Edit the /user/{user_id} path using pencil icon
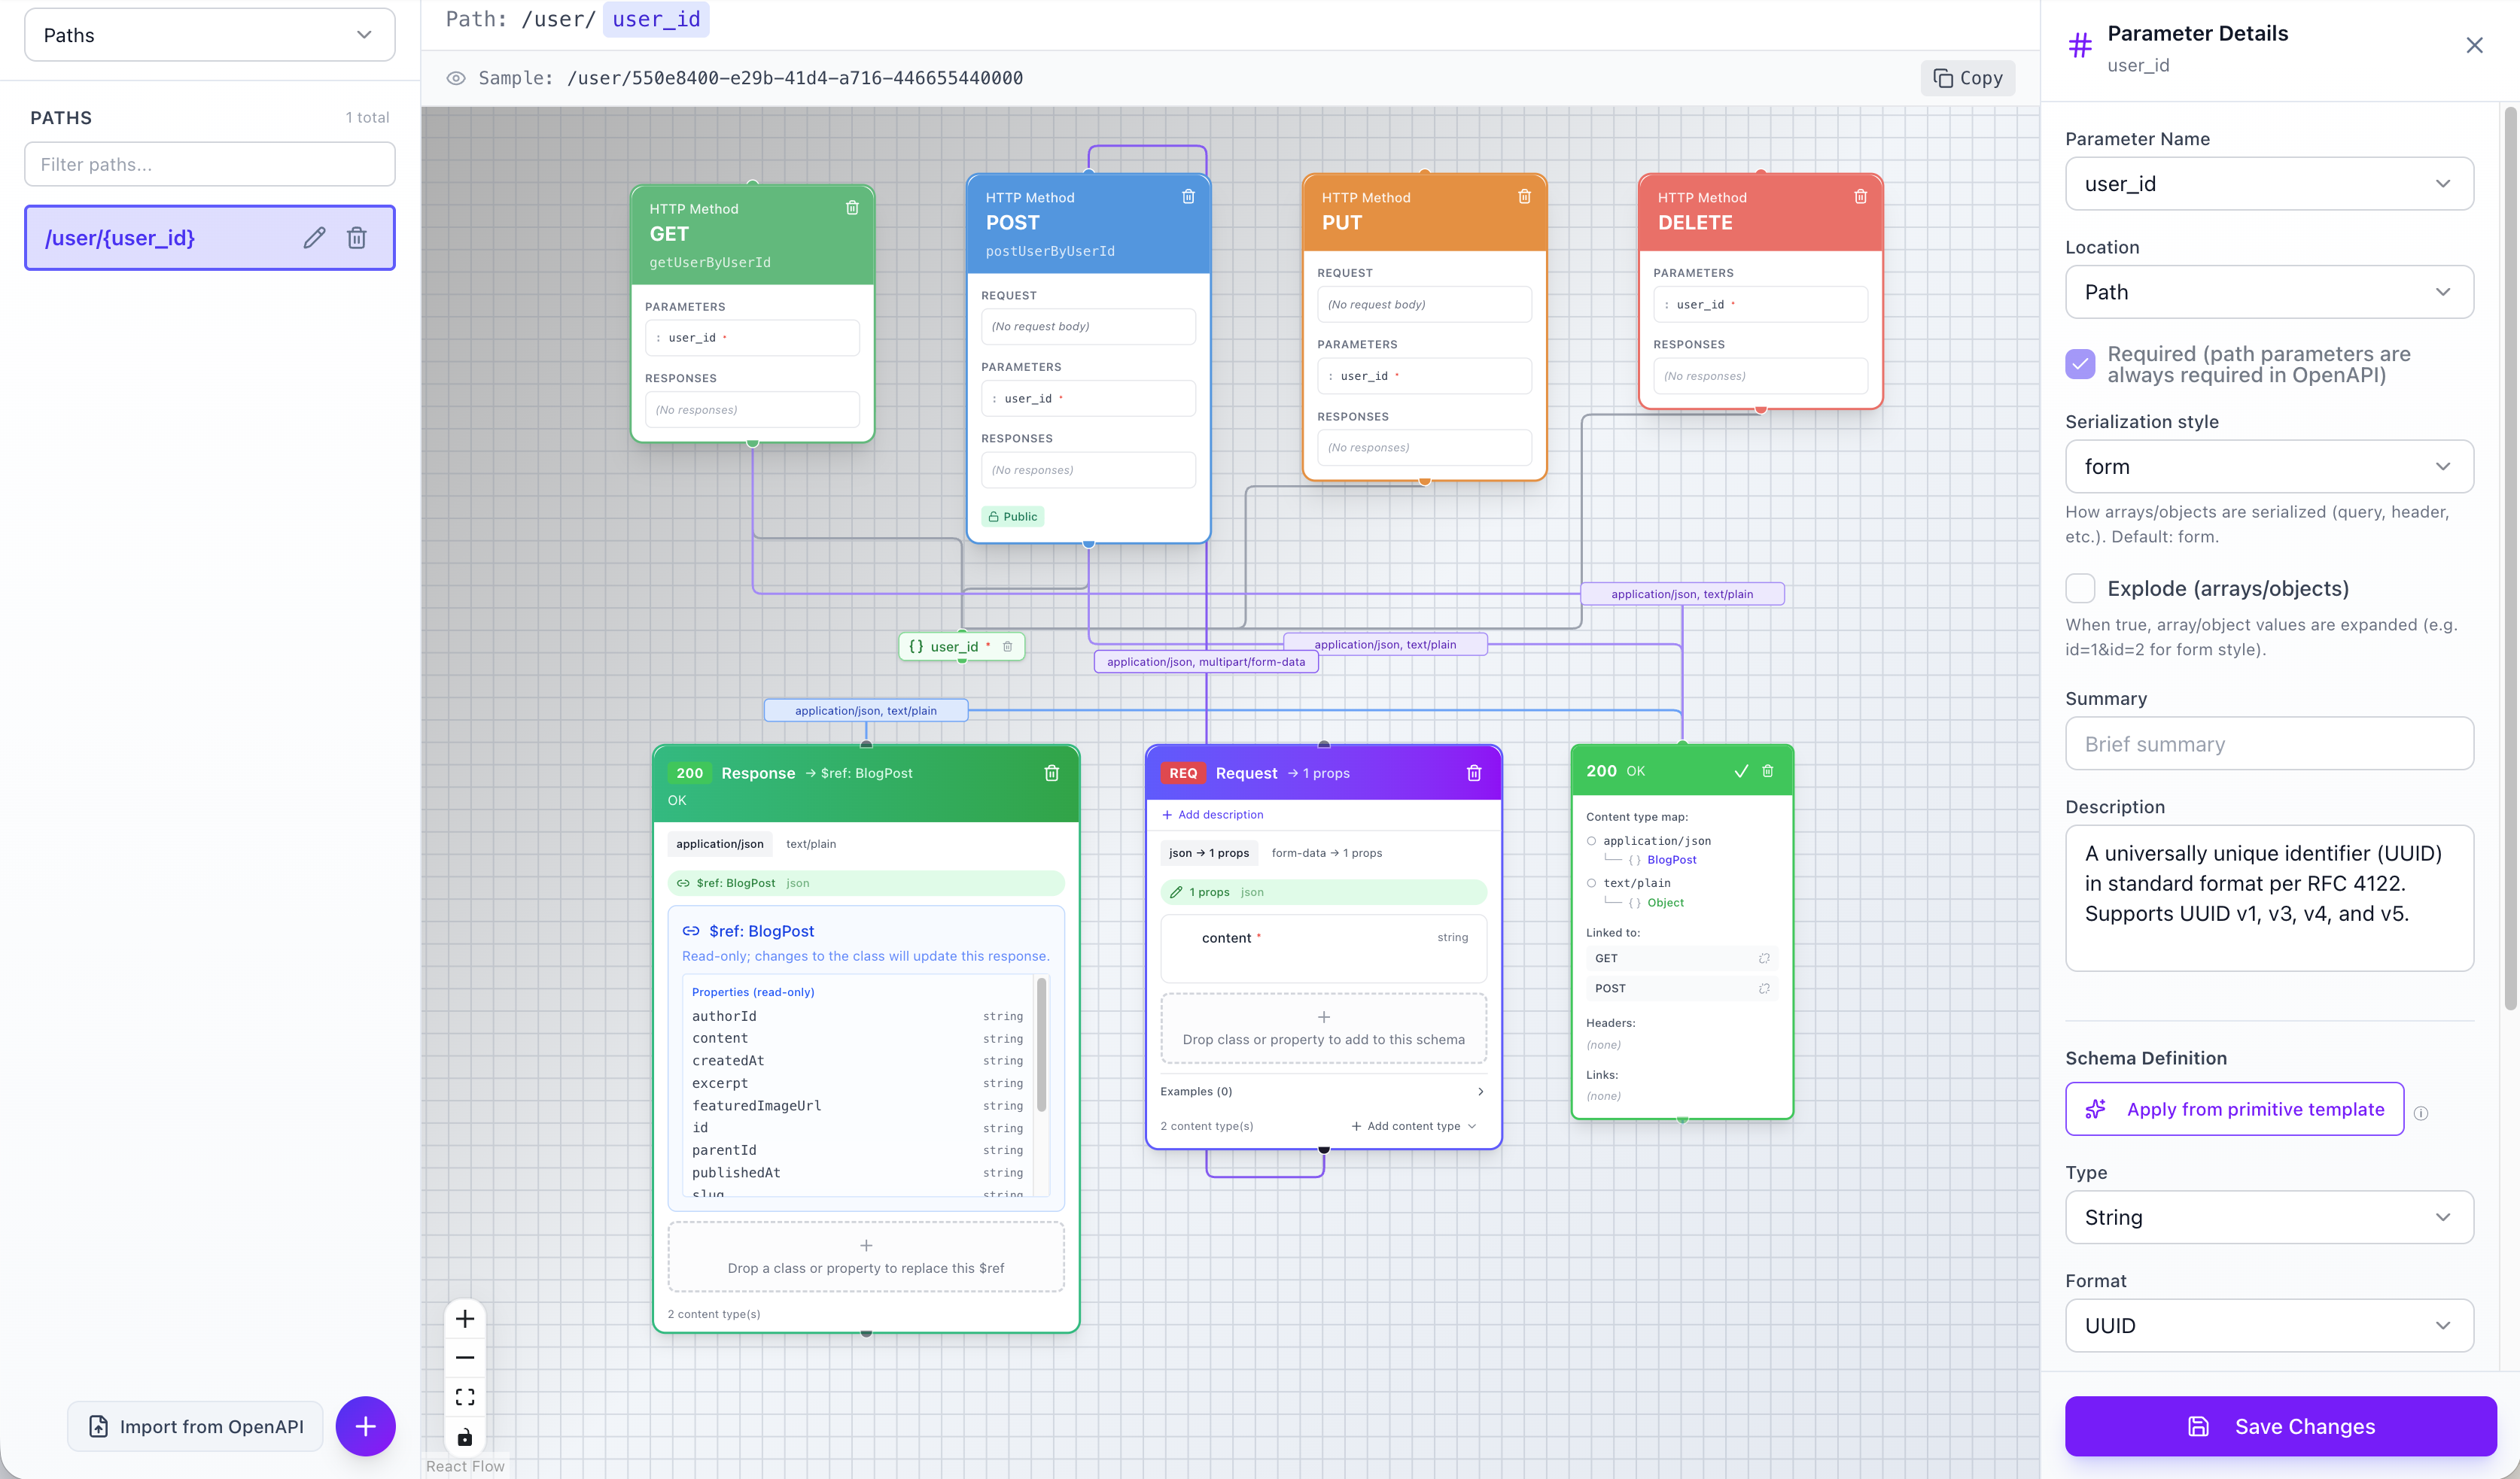This screenshot has width=2520, height=1479. click(x=314, y=237)
